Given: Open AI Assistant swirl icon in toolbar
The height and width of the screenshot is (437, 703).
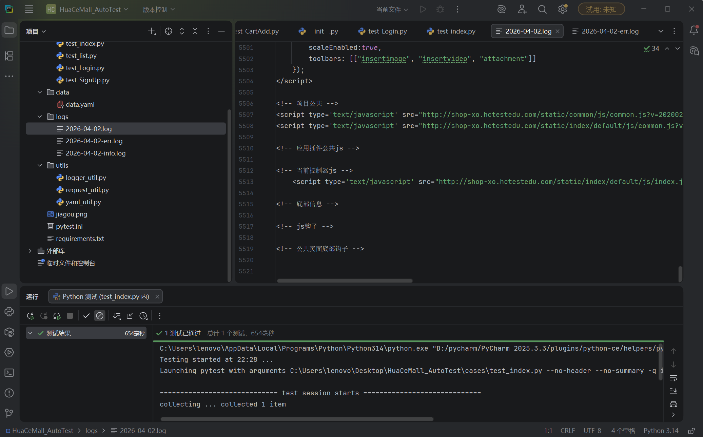Looking at the screenshot, I should click(501, 9).
